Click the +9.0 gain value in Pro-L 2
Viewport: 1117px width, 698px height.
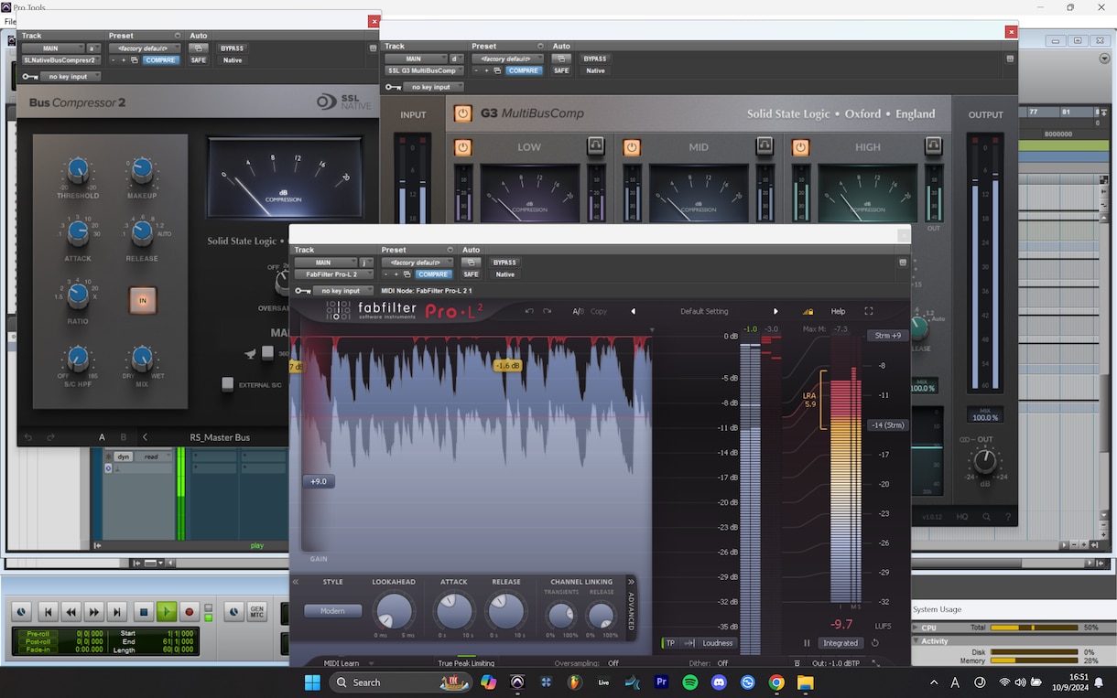click(x=319, y=481)
